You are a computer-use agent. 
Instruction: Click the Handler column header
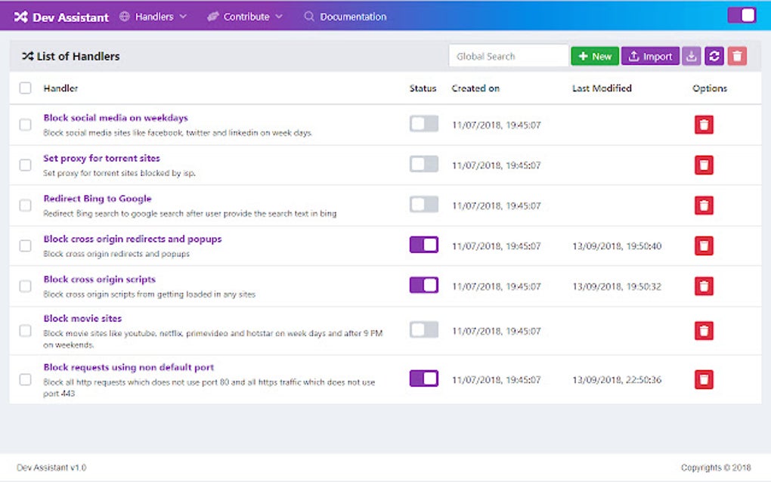(x=60, y=88)
